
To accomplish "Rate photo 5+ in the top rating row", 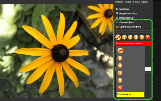I will click(118, 37).
